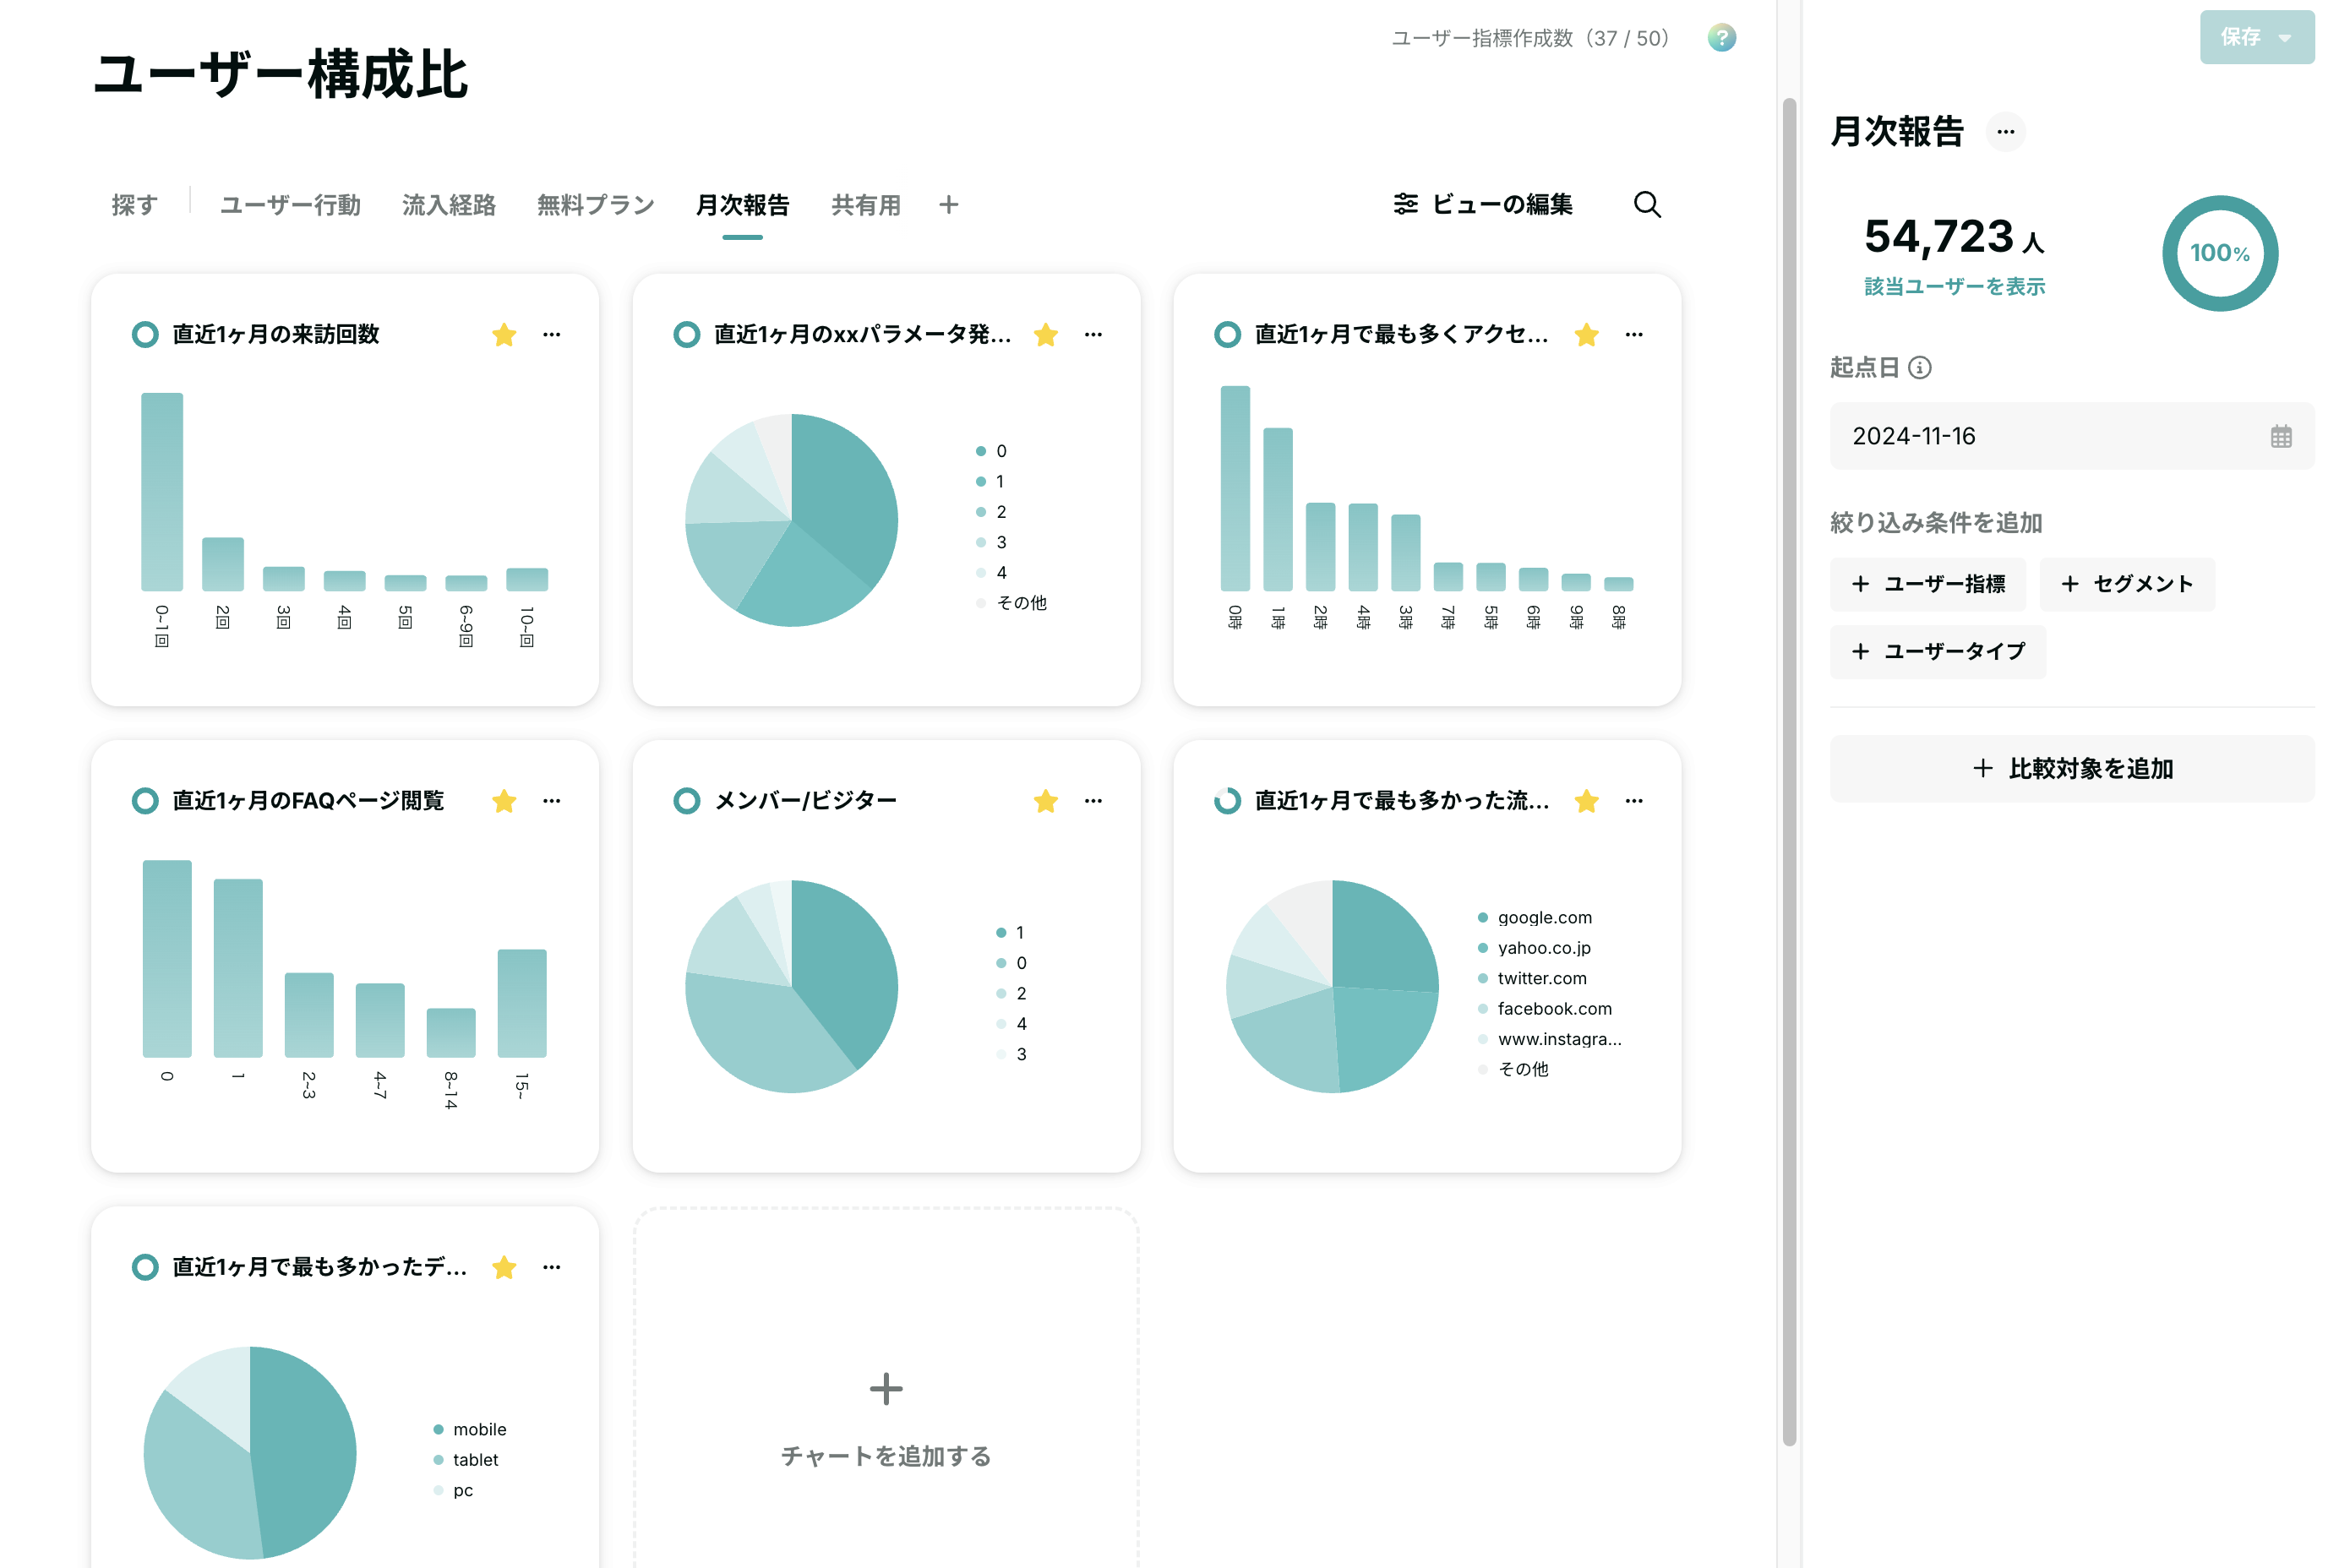
Task: Toggle favorite star on 直近1ヶ月の来訪回数 card
Action: click(504, 334)
